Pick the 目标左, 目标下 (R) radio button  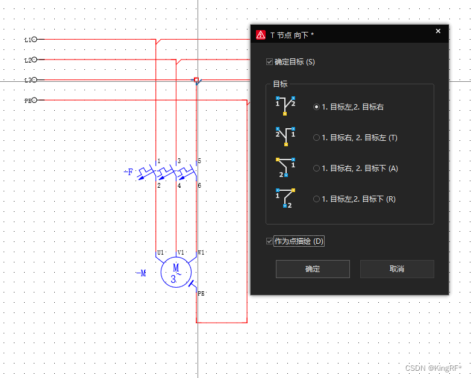(317, 199)
